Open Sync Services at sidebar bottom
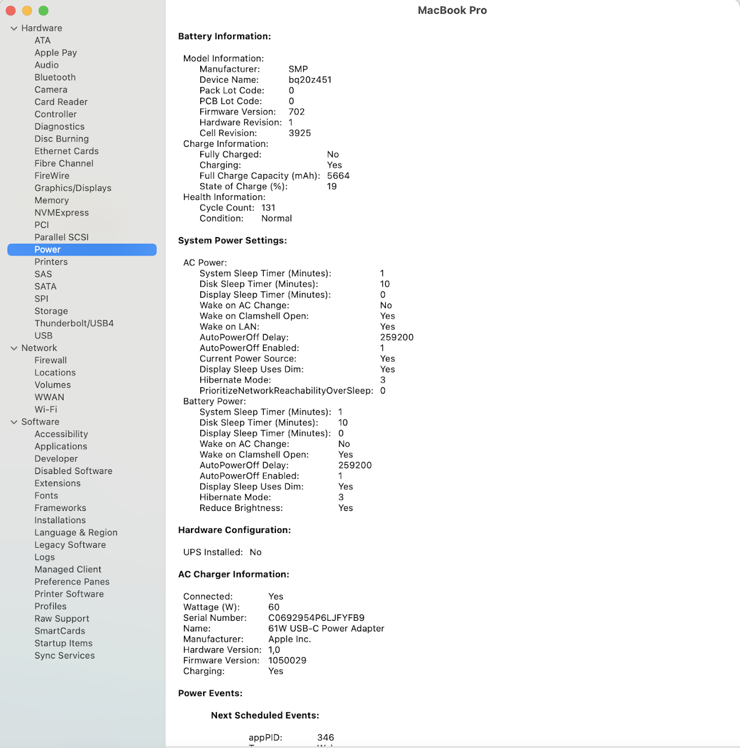 click(65, 656)
